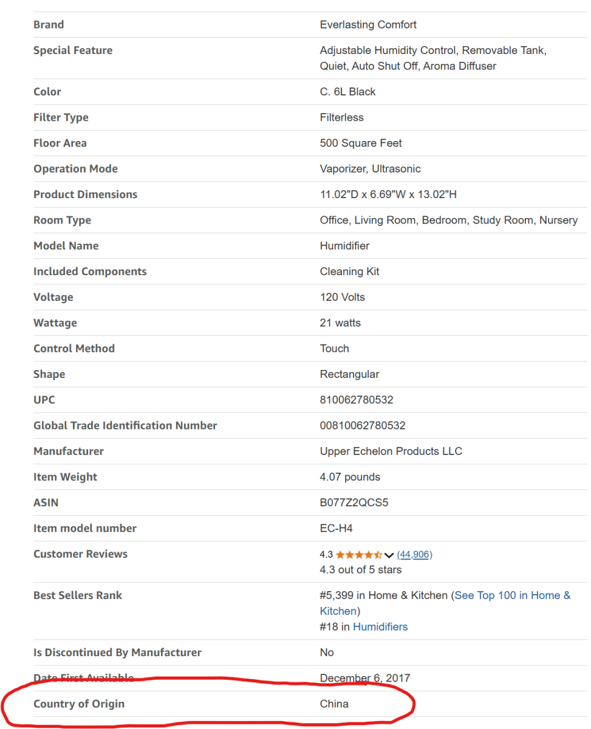Screen dimensions: 591x729
Task: Click Upper Echelon Products LLC manufacturer
Action: click(x=391, y=451)
